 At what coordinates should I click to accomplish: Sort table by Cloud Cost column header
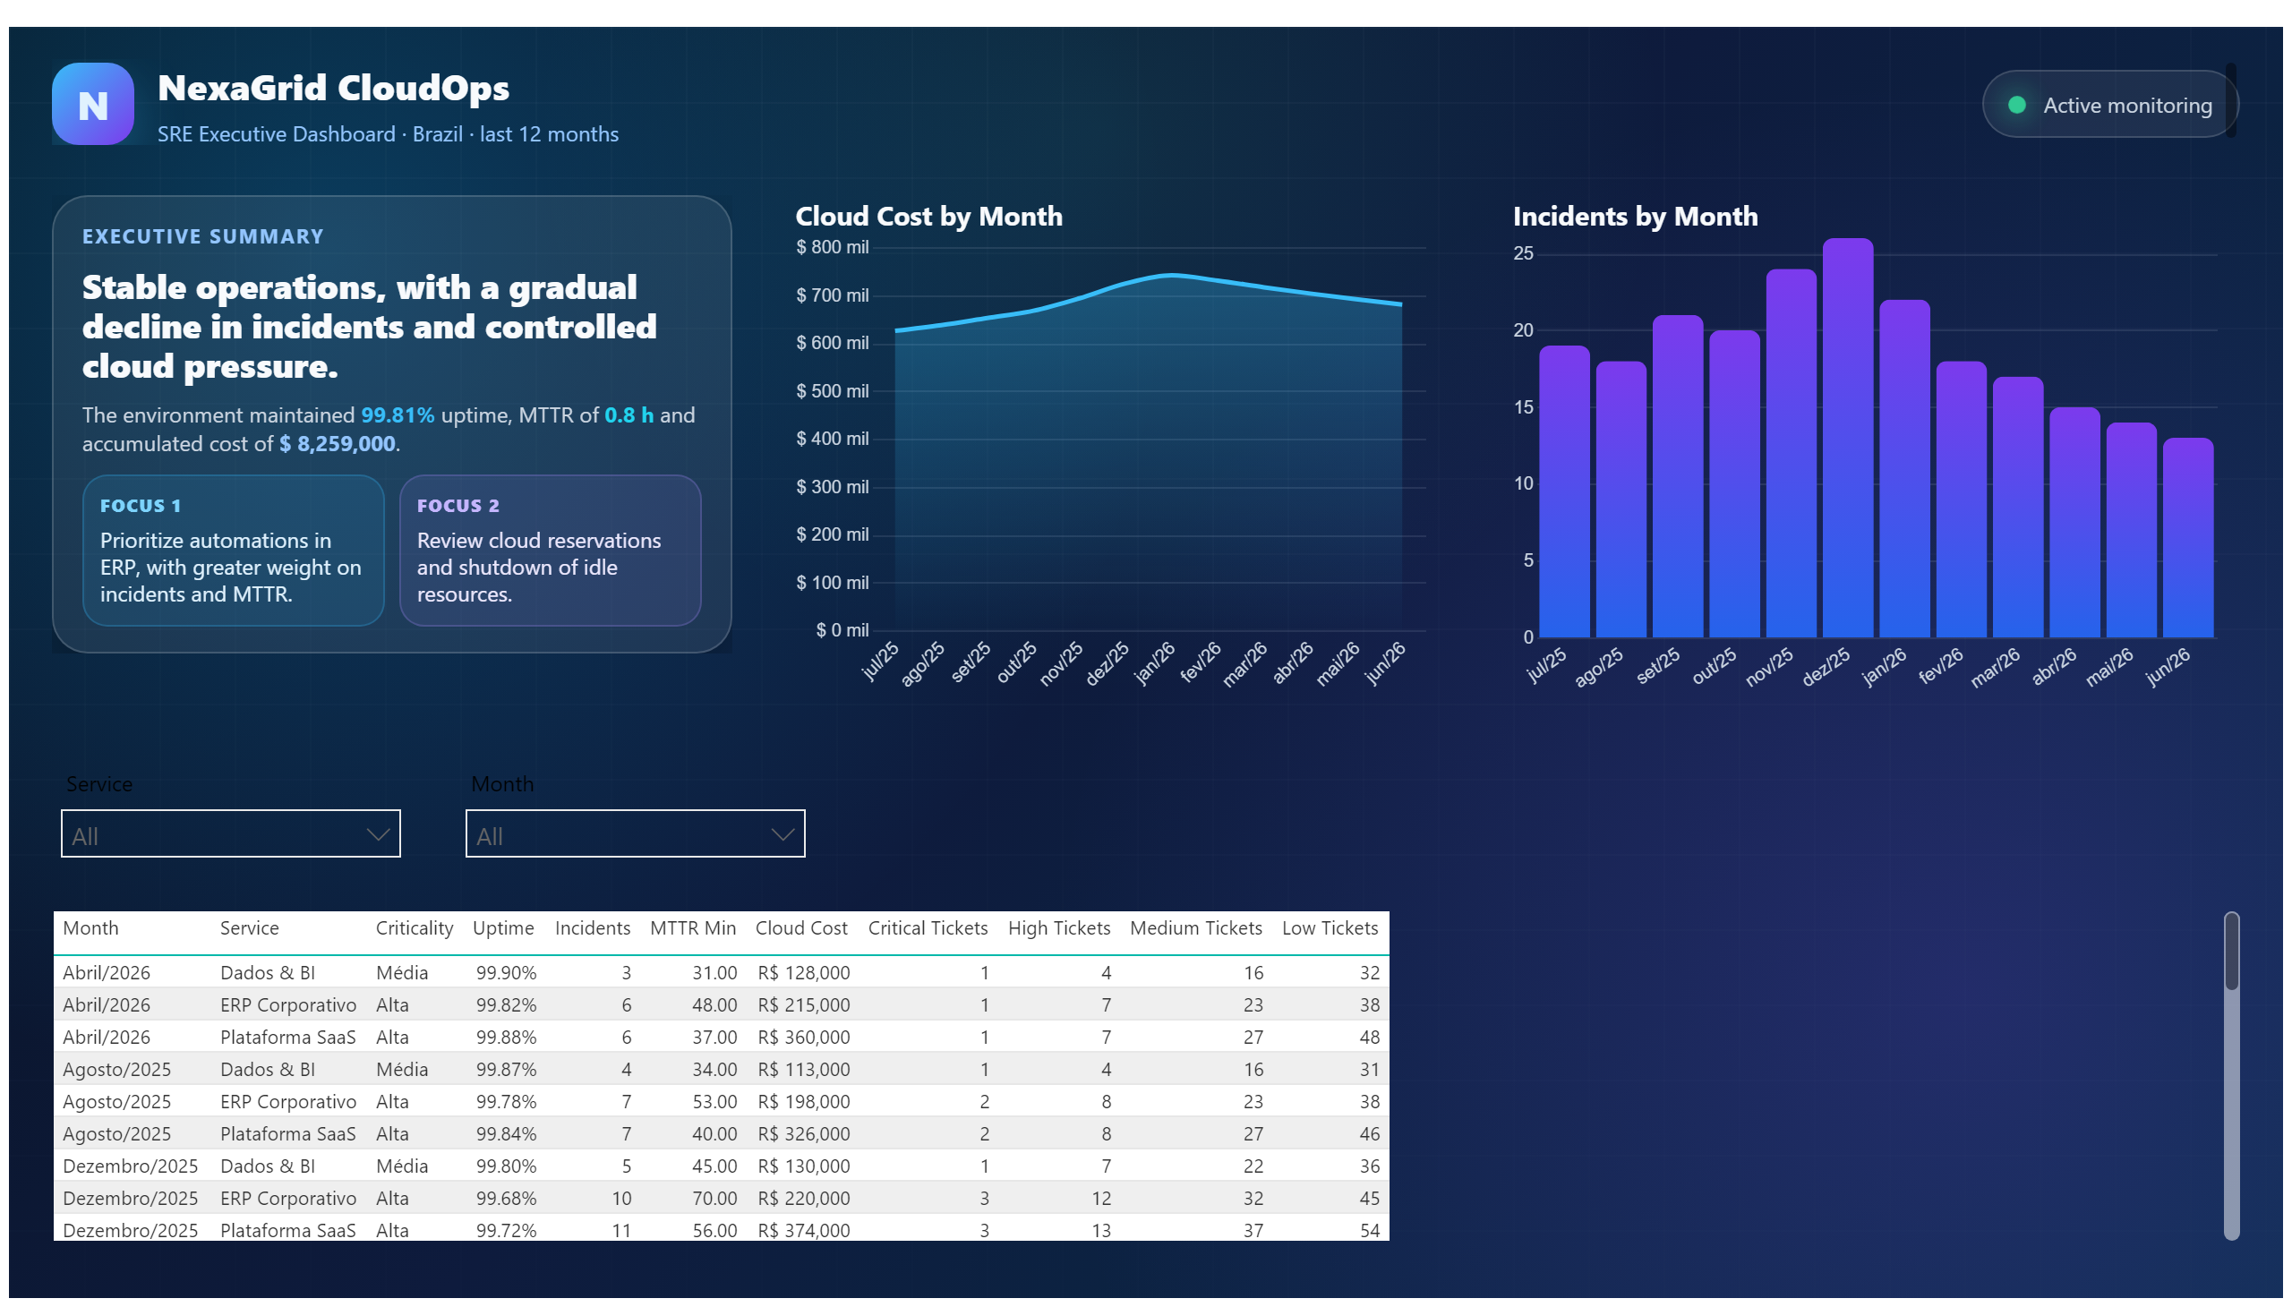point(800,929)
